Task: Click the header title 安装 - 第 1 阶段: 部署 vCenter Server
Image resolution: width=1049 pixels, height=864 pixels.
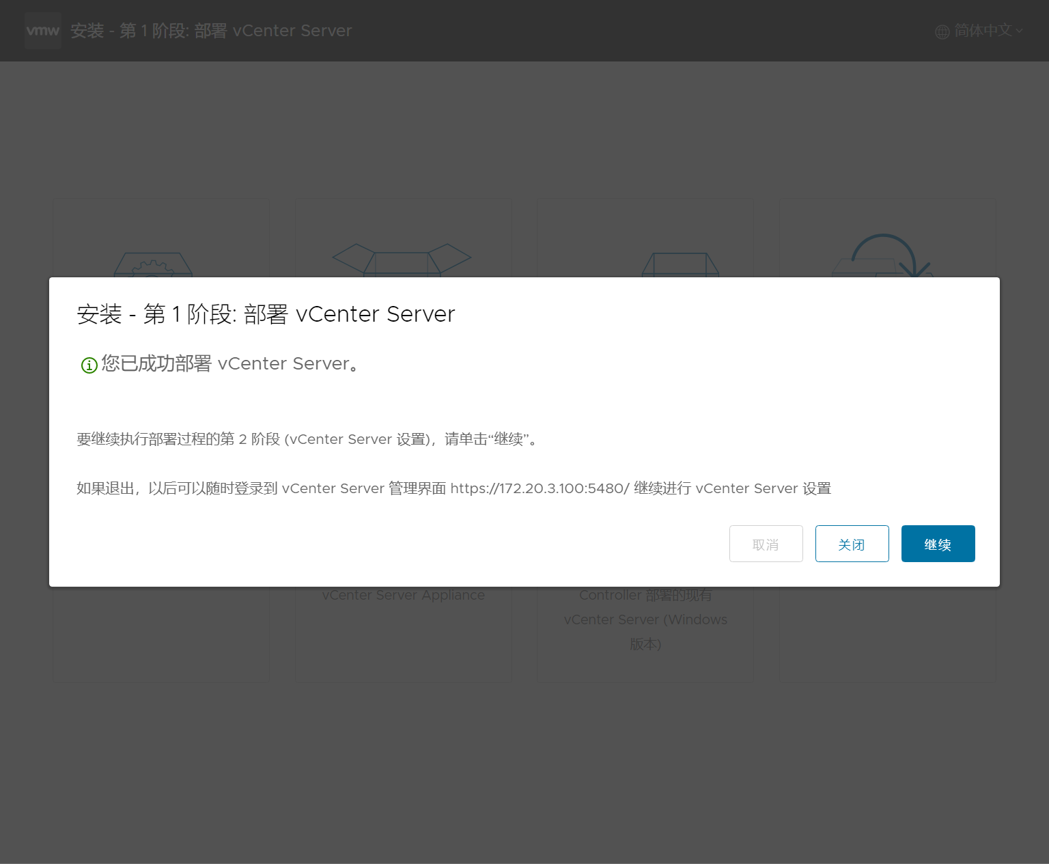Action: [x=211, y=31]
